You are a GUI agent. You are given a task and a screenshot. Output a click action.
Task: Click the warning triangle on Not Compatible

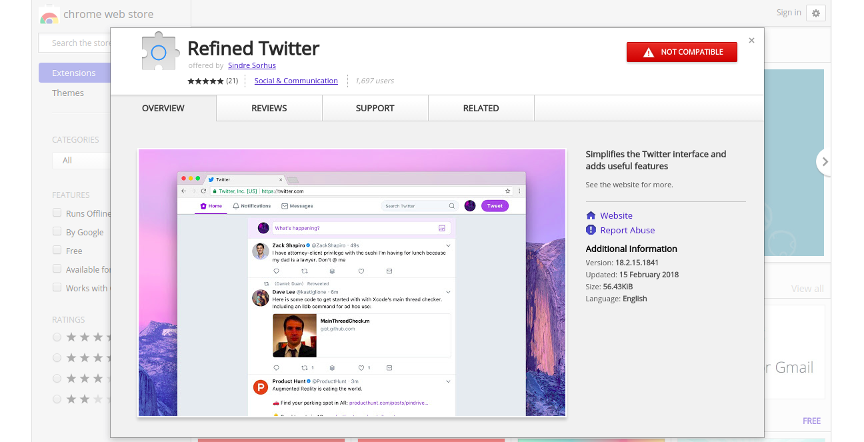648,52
